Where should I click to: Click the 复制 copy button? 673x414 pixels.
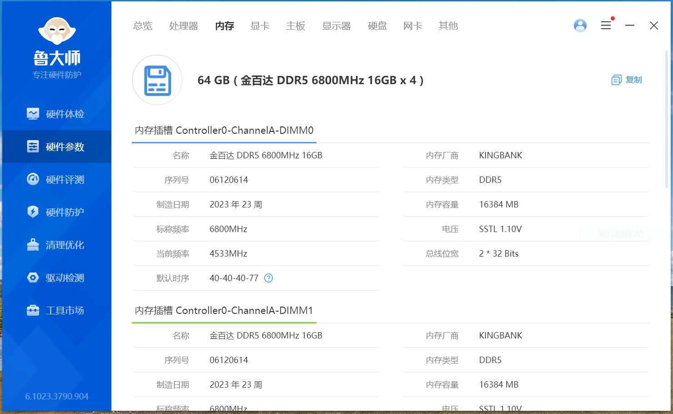[x=627, y=80]
